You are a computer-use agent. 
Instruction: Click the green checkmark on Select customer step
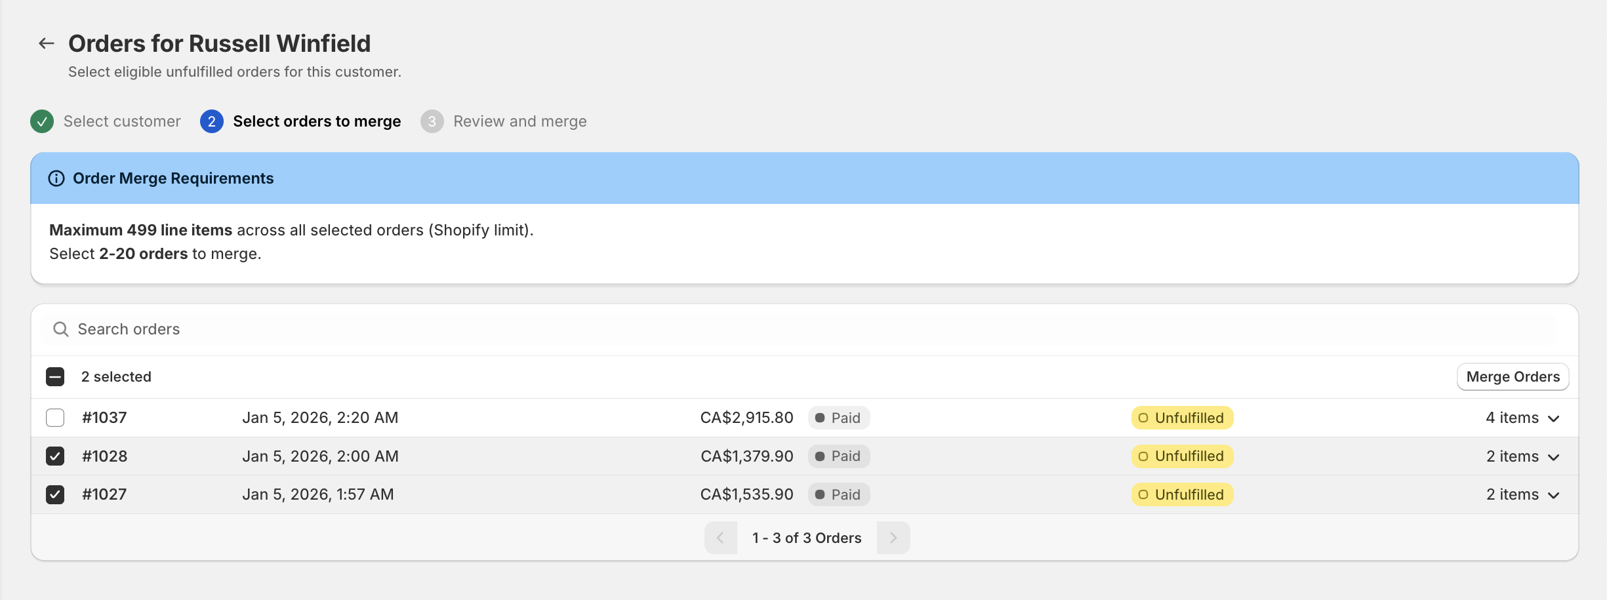(41, 121)
